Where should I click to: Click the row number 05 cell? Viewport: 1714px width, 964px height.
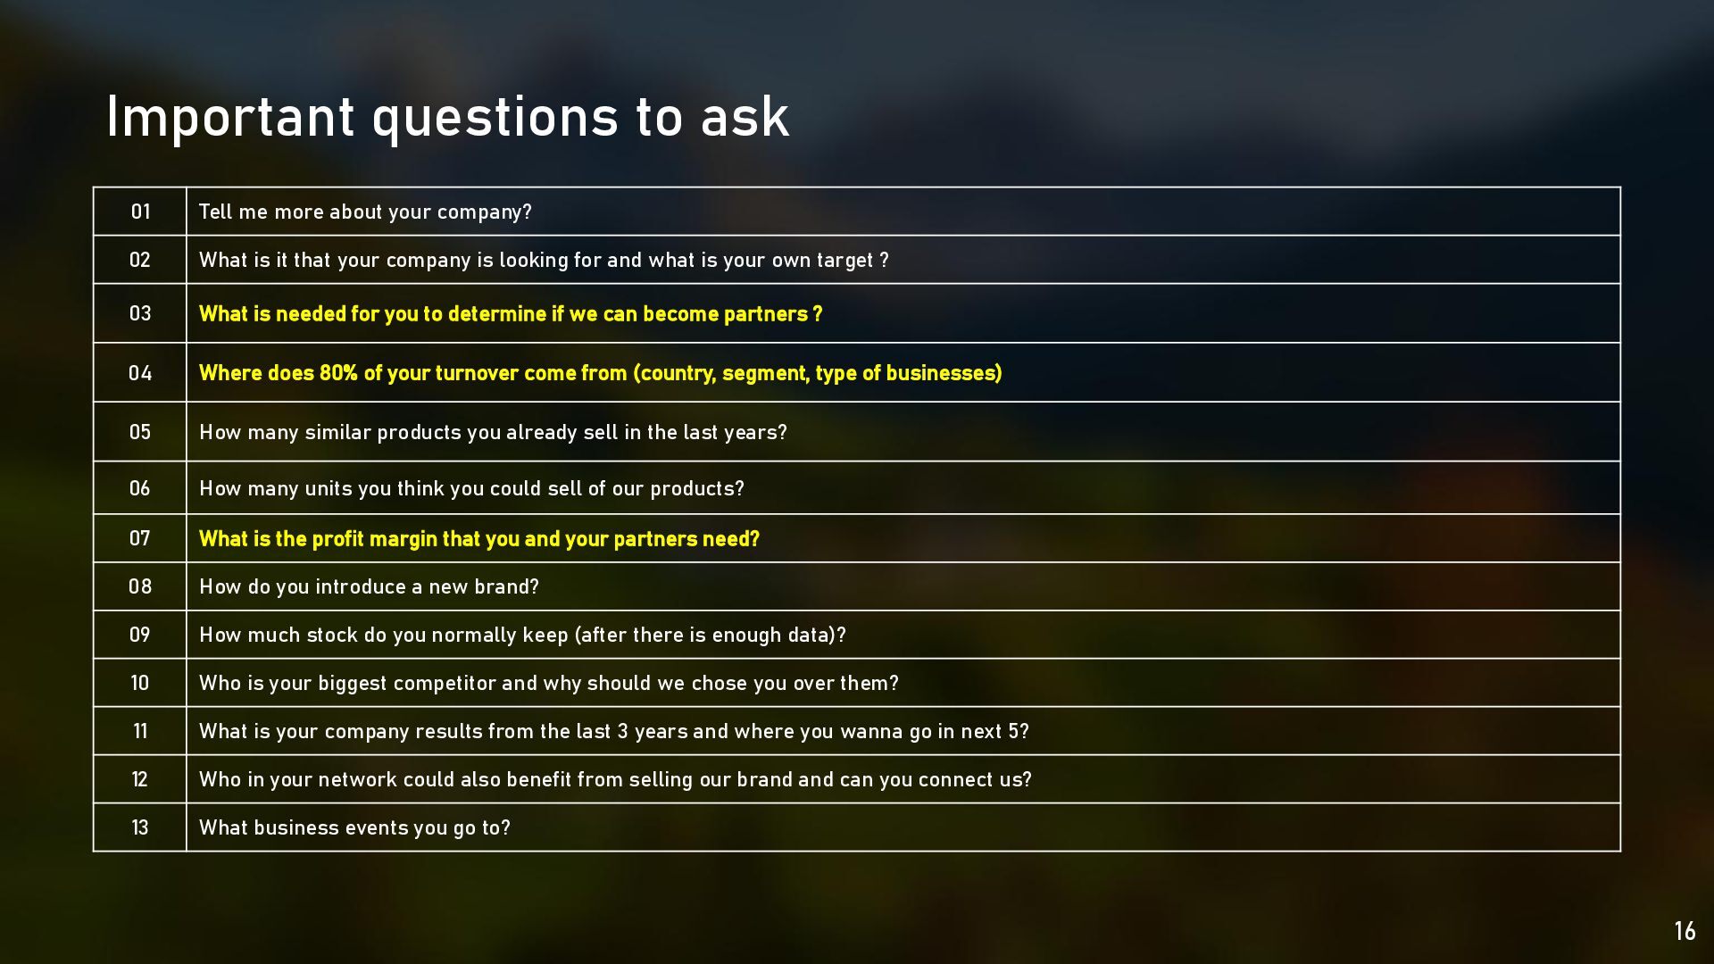(x=140, y=432)
